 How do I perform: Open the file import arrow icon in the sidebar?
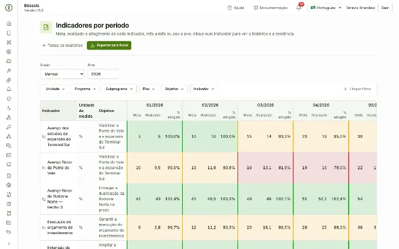coord(8,194)
